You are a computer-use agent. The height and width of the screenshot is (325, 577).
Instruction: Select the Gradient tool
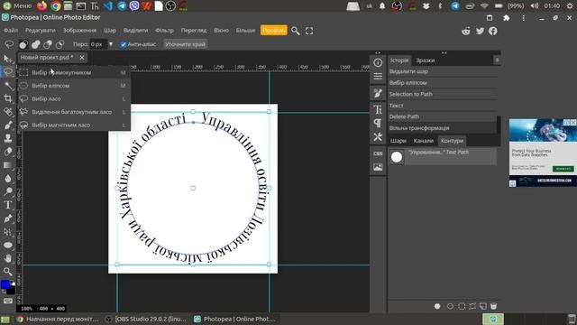point(8,165)
